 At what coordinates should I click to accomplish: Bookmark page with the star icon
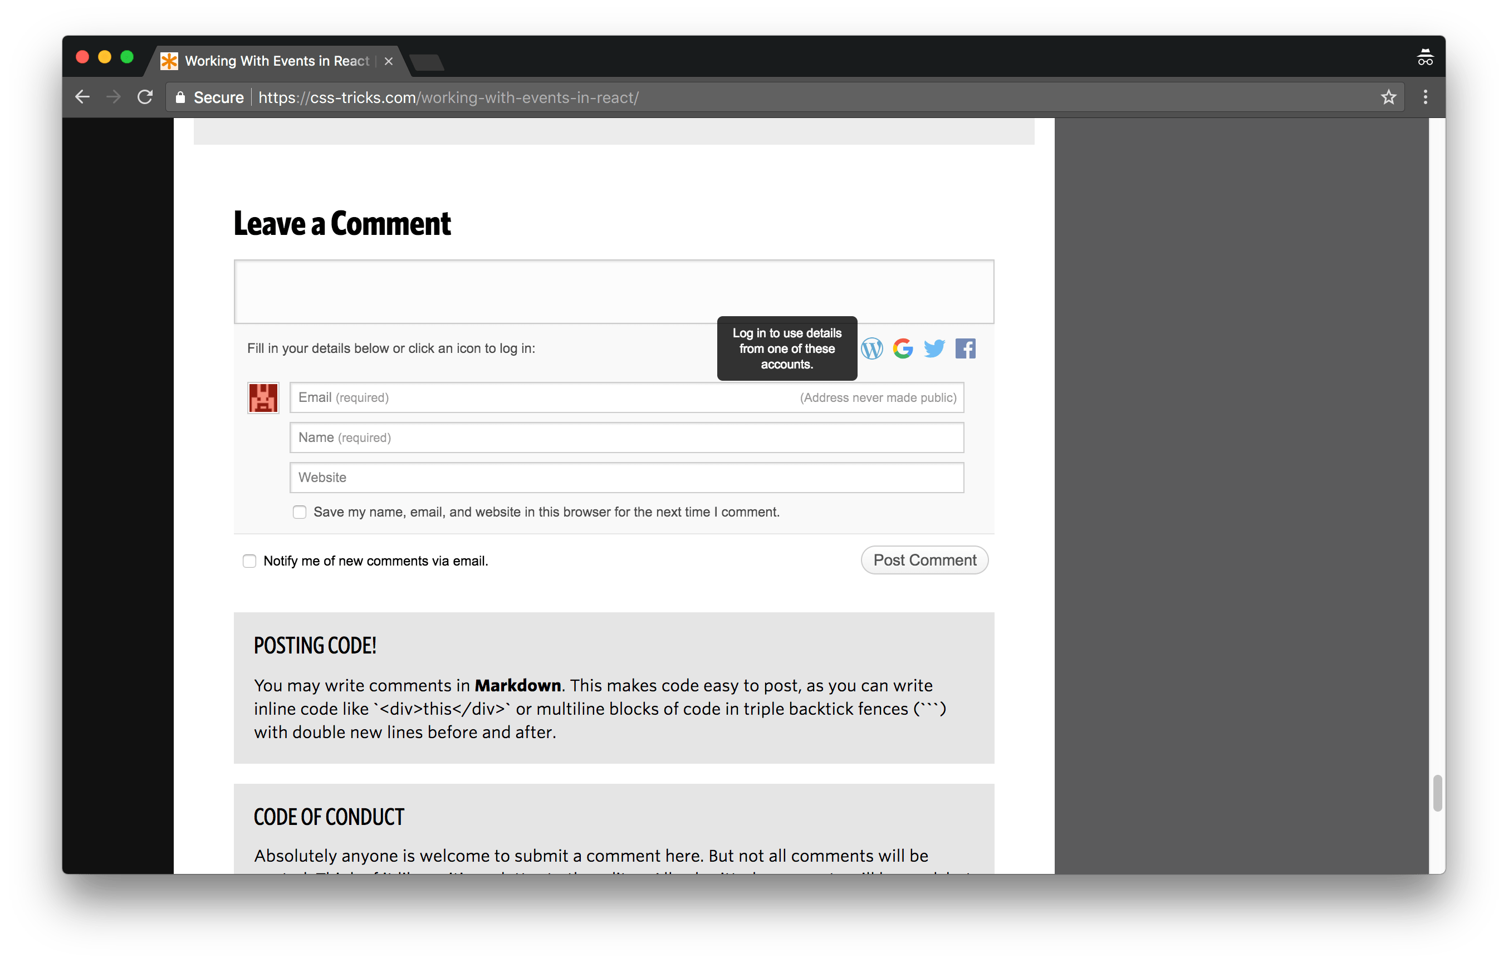pos(1388,97)
